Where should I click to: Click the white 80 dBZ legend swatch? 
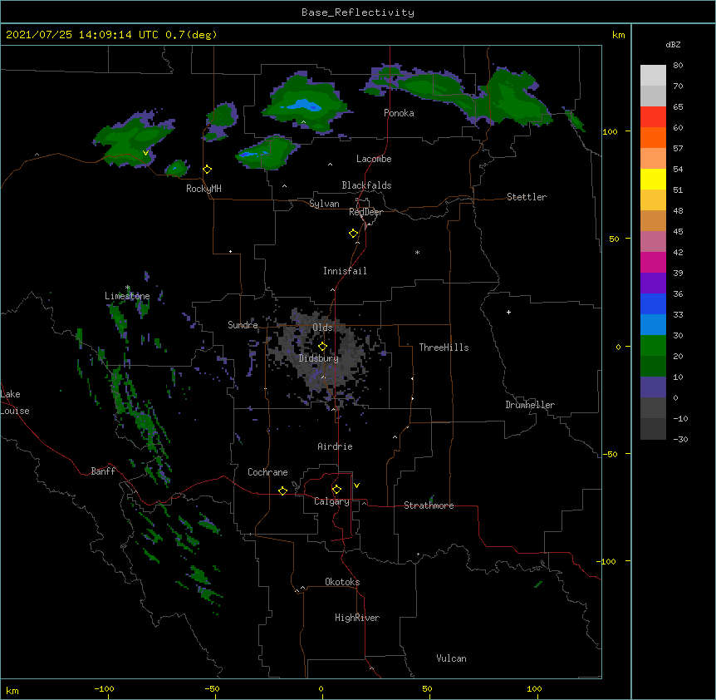point(653,76)
